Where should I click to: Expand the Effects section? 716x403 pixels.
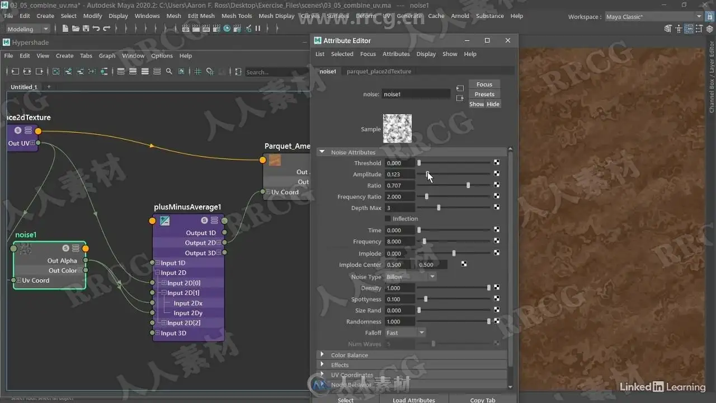(322, 365)
